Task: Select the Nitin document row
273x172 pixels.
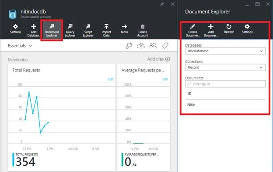Action: [x=225, y=105]
